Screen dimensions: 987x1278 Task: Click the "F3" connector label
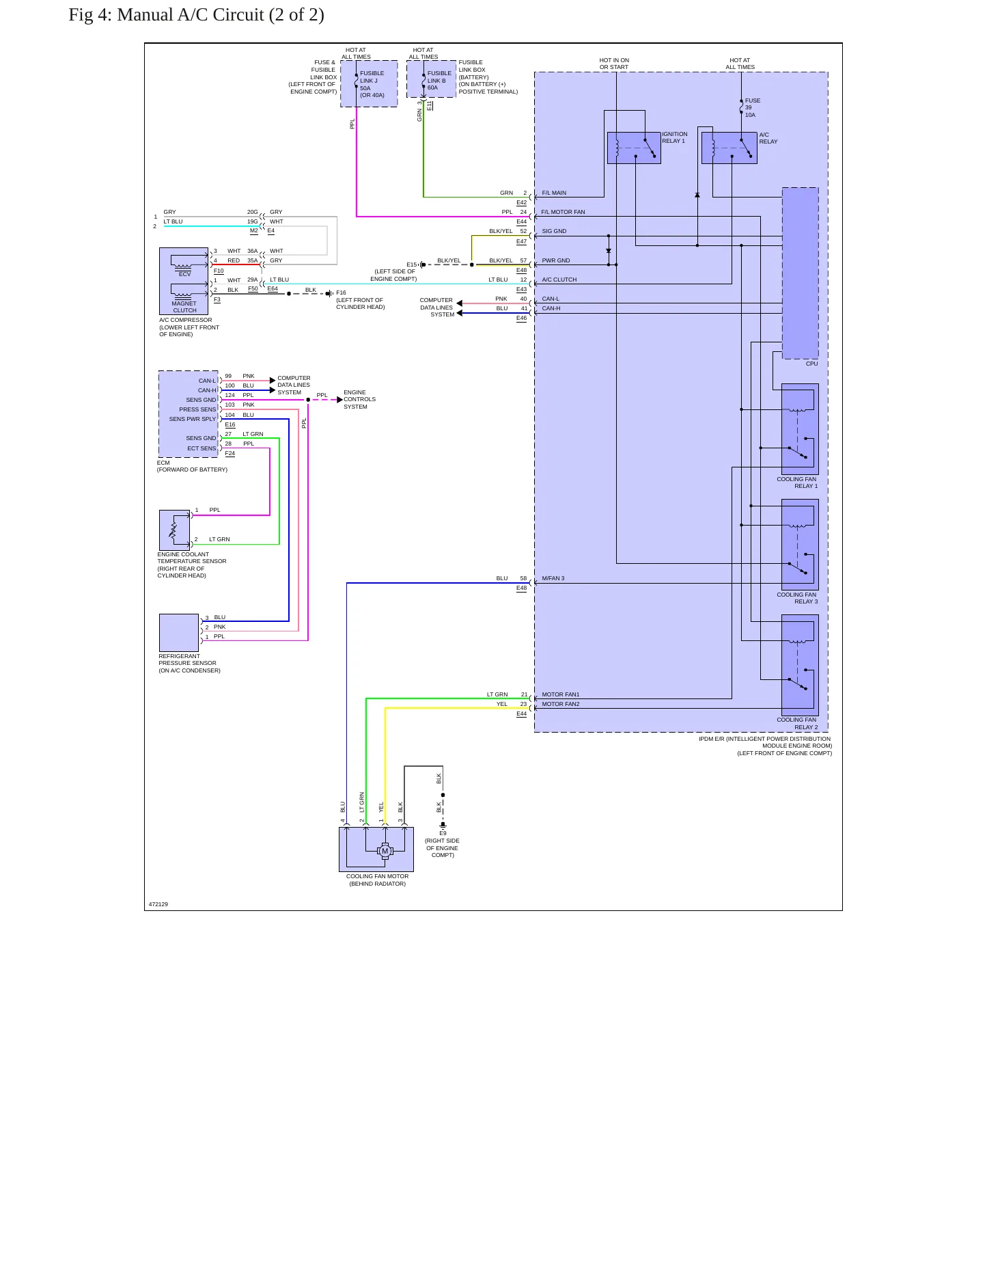[x=217, y=299]
